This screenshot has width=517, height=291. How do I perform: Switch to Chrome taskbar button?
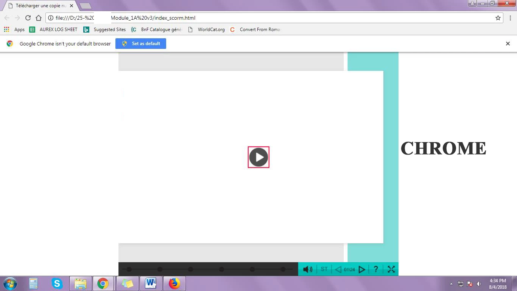click(x=103, y=283)
